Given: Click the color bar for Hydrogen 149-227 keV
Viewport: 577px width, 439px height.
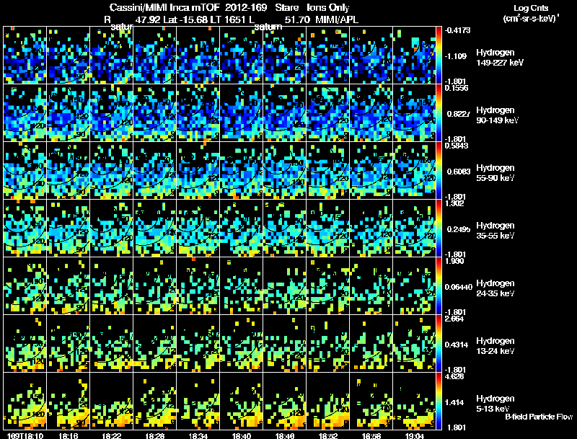Looking at the screenshot, I should pos(439,56).
